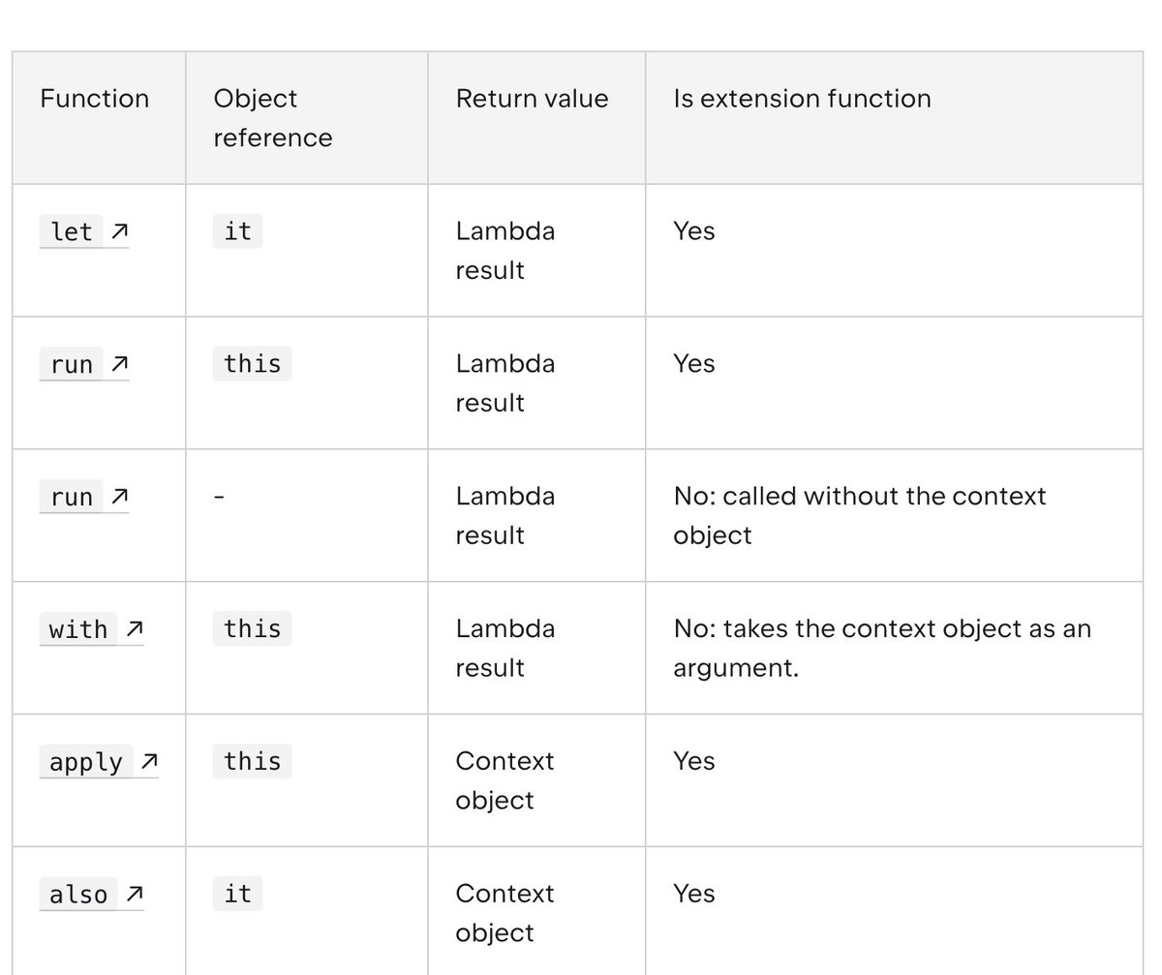Click the 'it' code tag in also row
This screenshot has height=975, width=1162.
(x=237, y=894)
